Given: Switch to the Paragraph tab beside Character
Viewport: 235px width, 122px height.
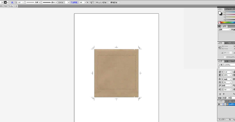Looking at the screenshot, I should tap(227, 61).
